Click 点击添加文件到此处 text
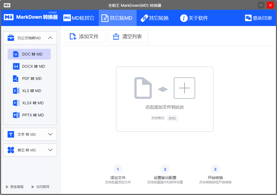The image size is (277, 195). [x=165, y=107]
